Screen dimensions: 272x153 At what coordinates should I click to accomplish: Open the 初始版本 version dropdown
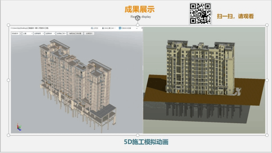tap(17, 33)
